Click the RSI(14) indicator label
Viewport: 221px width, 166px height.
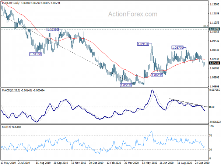pyautogui.click(x=7, y=127)
